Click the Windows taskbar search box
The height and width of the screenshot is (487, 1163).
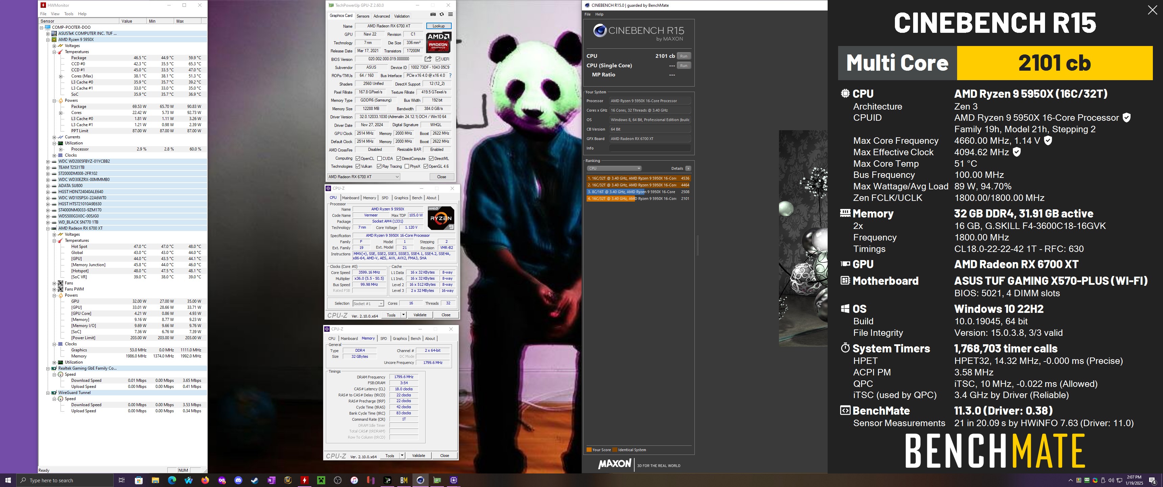click(x=65, y=480)
